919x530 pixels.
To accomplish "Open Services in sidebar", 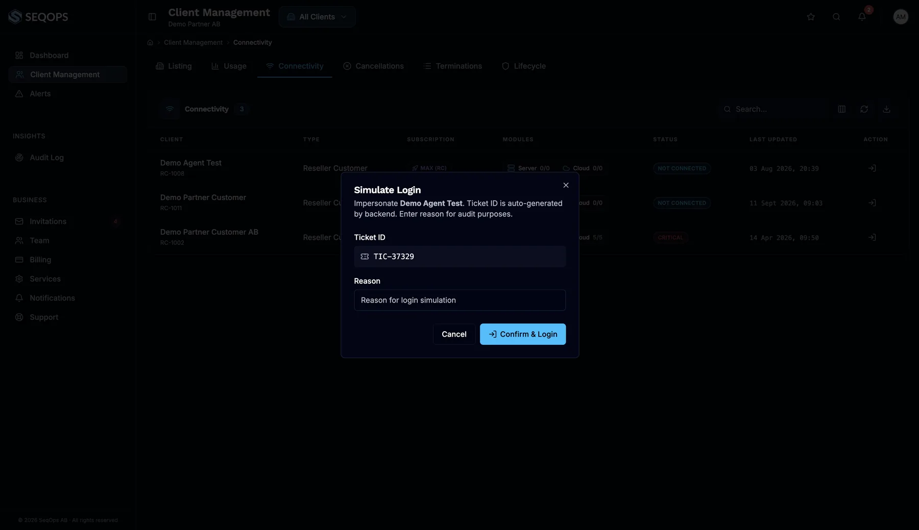I will (x=67, y=279).
